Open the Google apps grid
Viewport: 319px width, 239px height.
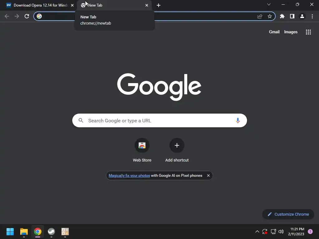point(308,32)
